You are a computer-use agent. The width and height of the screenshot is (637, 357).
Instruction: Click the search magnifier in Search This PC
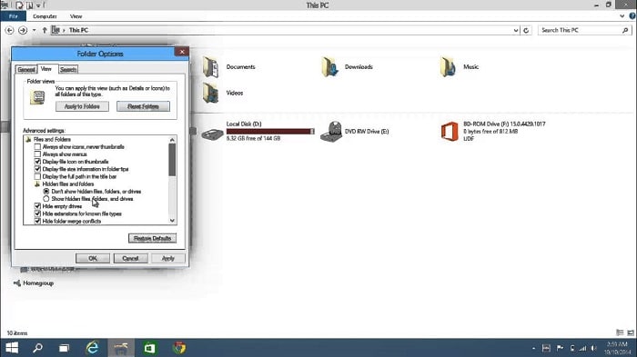pos(625,30)
